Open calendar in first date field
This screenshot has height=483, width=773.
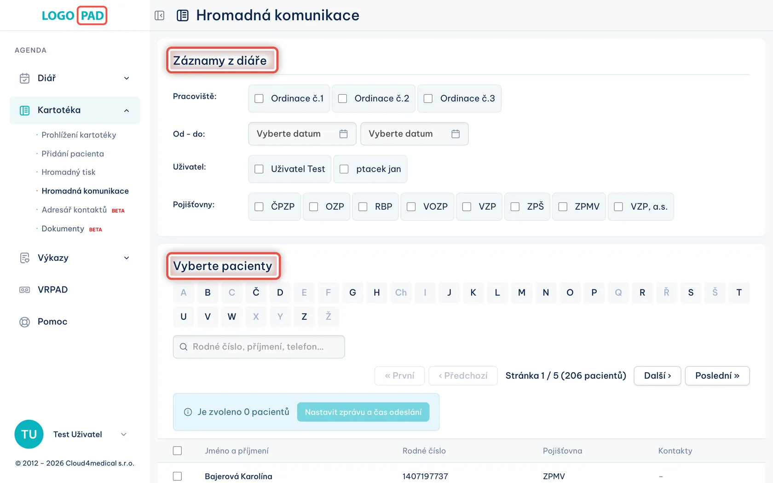point(343,134)
